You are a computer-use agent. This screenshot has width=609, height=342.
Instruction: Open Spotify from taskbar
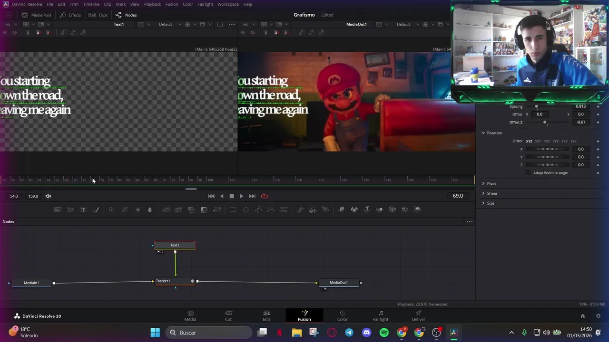[x=384, y=332]
